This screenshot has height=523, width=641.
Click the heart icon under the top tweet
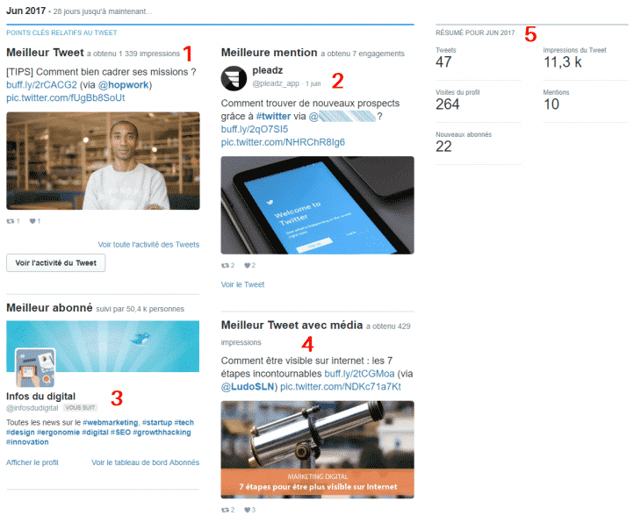point(32,221)
